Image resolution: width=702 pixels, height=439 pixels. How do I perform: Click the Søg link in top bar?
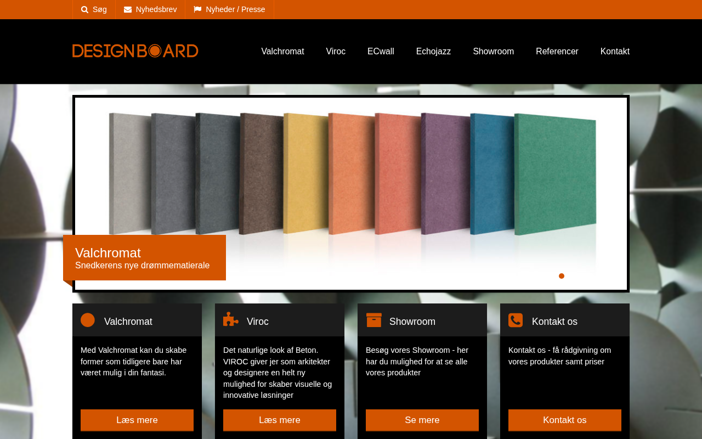click(94, 9)
